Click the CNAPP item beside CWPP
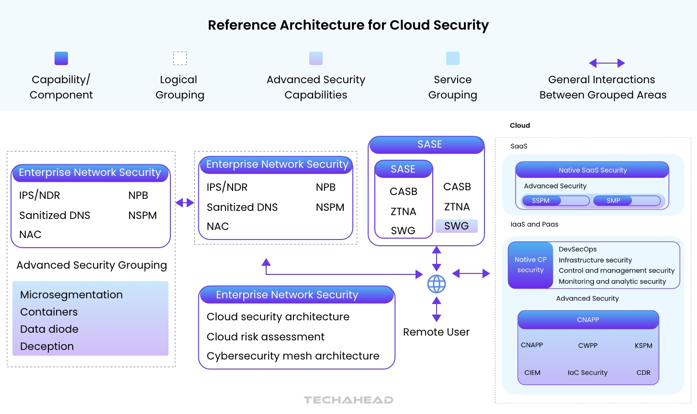Viewport: 697px width, 414px height. [x=532, y=345]
